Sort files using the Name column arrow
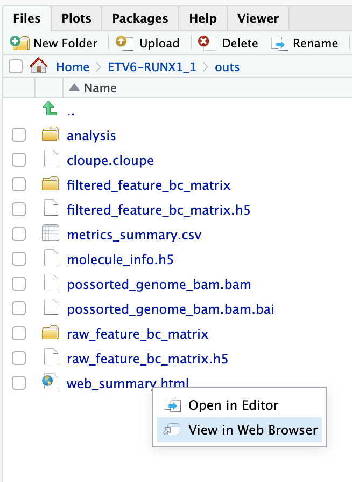The image size is (352, 482). coord(74,88)
